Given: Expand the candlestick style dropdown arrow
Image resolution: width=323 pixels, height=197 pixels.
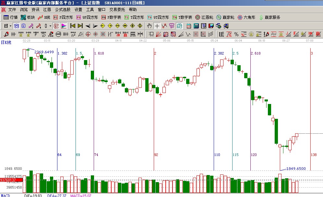Looking at the screenshot, I should (x=50, y=26).
